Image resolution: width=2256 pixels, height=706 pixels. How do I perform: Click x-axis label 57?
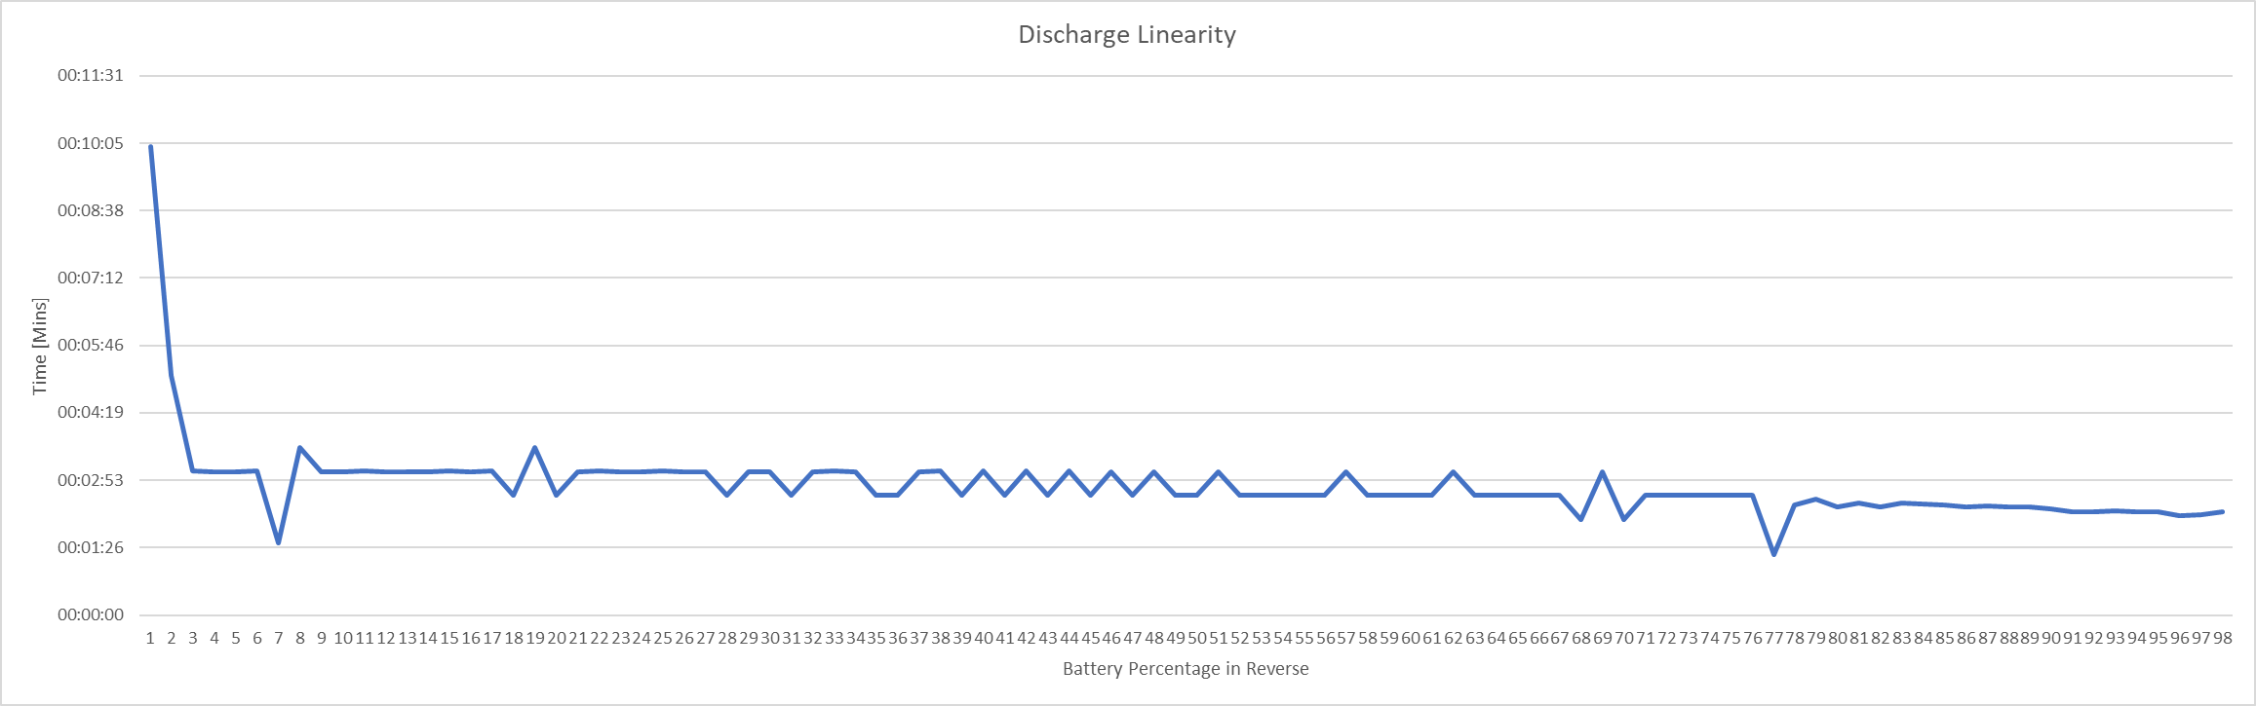(1346, 638)
